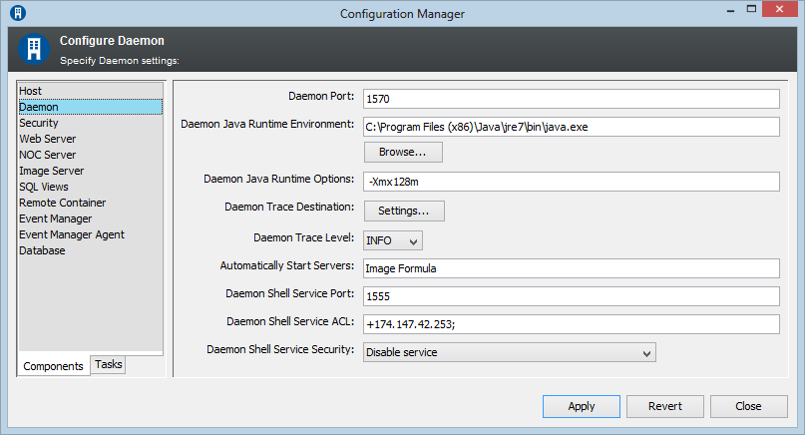Close the Configuration Manager dialog
805x435 pixels.
(748, 406)
